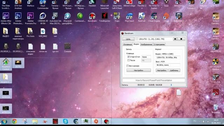224x126 pixels.
Task: Open the О программе tab
Action: (x=159, y=44)
